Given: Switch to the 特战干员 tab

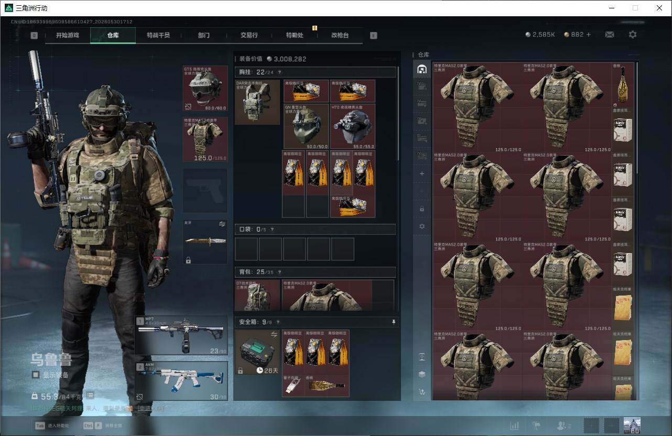Looking at the screenshot, I should 158,35.
